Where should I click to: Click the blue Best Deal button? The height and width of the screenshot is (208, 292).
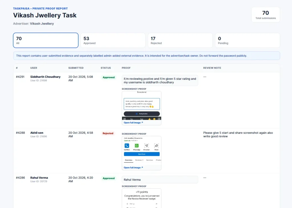coord(142,154)
